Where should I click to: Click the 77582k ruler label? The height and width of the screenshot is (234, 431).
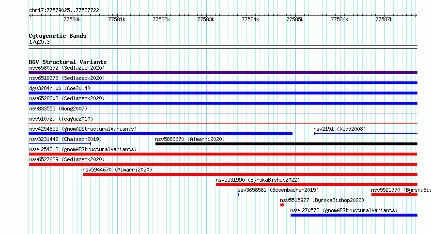161,19
